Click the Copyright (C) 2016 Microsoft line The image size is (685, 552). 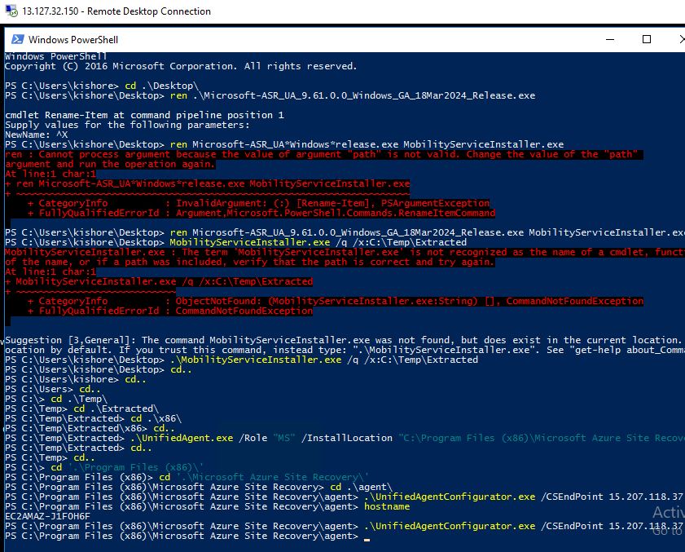click(180, 66)
